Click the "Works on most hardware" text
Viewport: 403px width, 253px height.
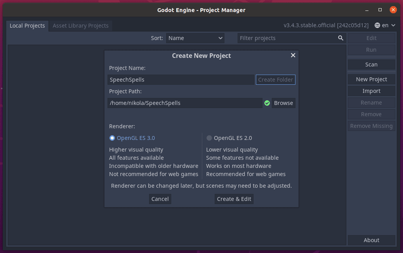pos(238,166)
